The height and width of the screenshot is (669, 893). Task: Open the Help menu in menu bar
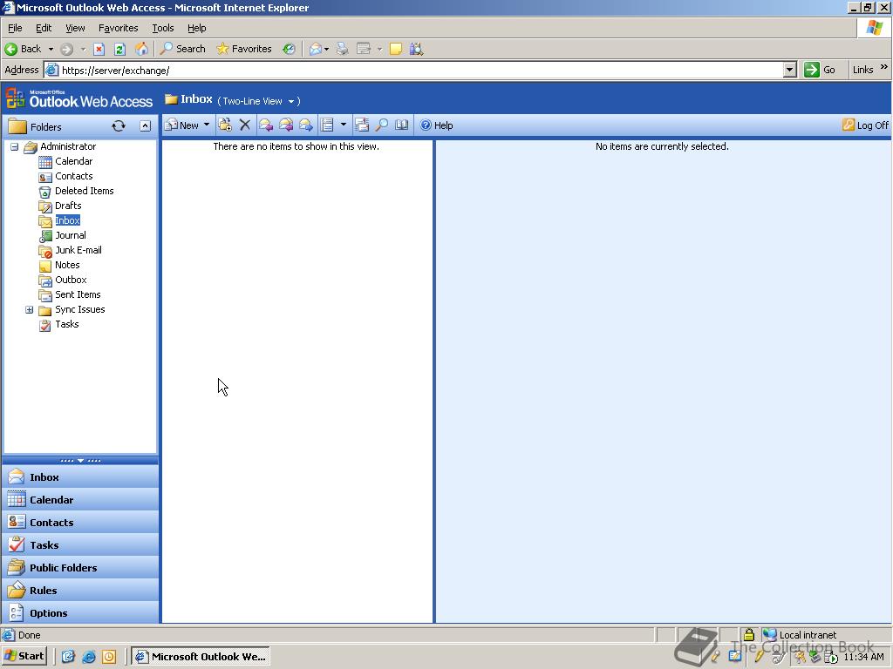tap(196, 28)
